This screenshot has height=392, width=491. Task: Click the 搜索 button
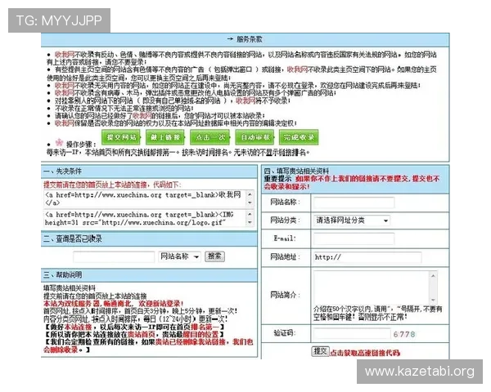(x=214, y=256)
